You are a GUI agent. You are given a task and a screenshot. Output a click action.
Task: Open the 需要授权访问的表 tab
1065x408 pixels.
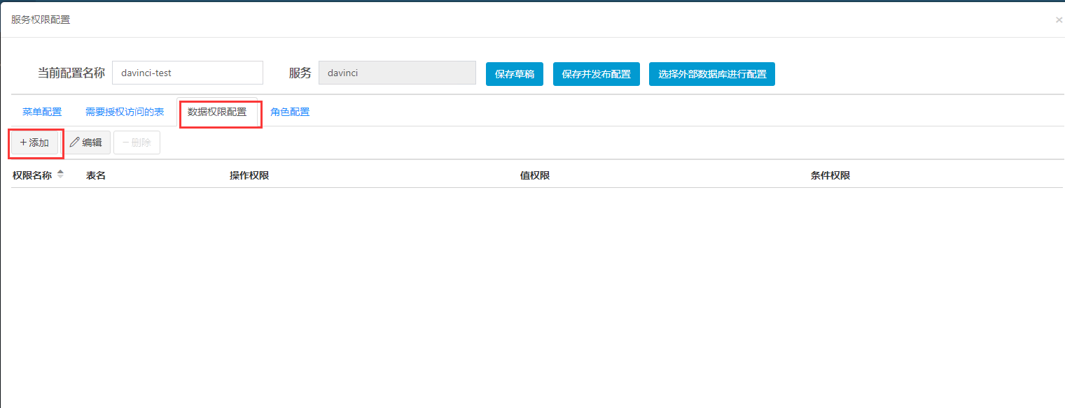(x=125, y=112)
